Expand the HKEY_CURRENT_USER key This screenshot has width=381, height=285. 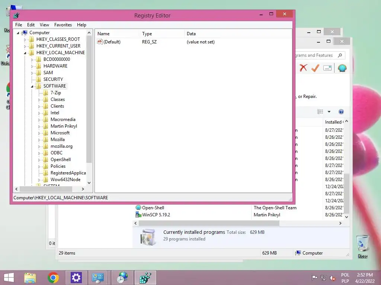pyautogui.click(x=25, y=46)
